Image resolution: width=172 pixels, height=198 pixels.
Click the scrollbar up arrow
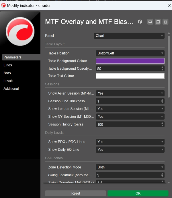pyautogui.click(x=169, y=33)
